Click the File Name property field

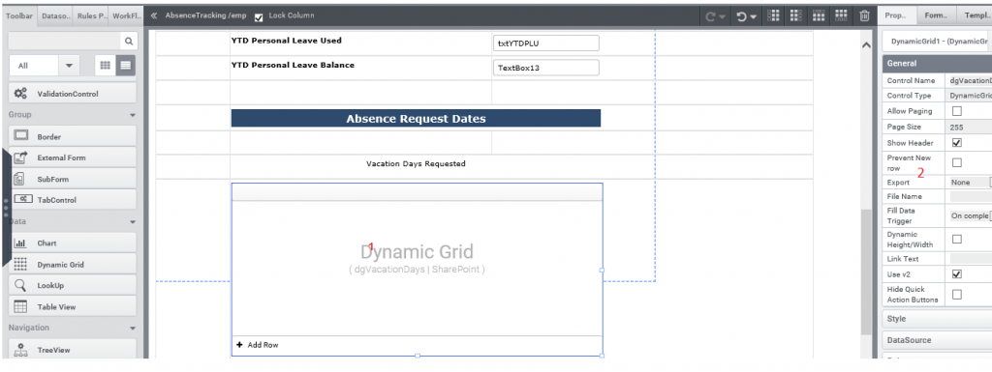tap(971, 197)
